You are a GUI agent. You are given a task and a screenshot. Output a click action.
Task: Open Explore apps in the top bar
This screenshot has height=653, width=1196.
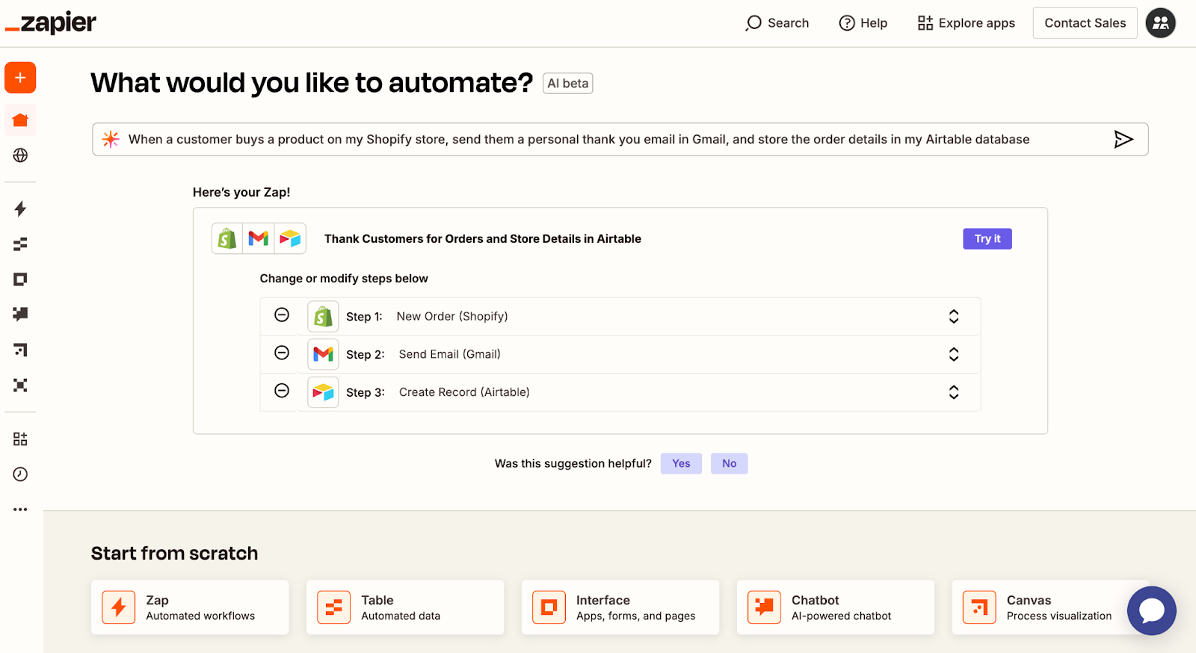966,23
